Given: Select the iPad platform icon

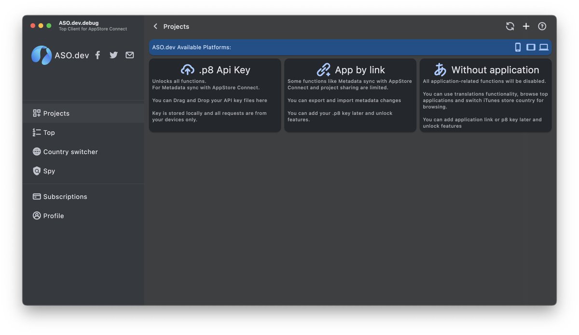Looking at the screenshot, I should pos(531,47).
